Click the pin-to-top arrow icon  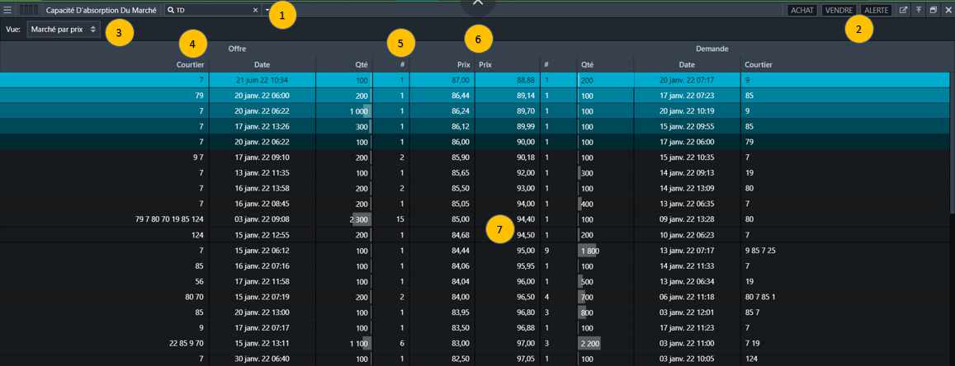[918, 10]
